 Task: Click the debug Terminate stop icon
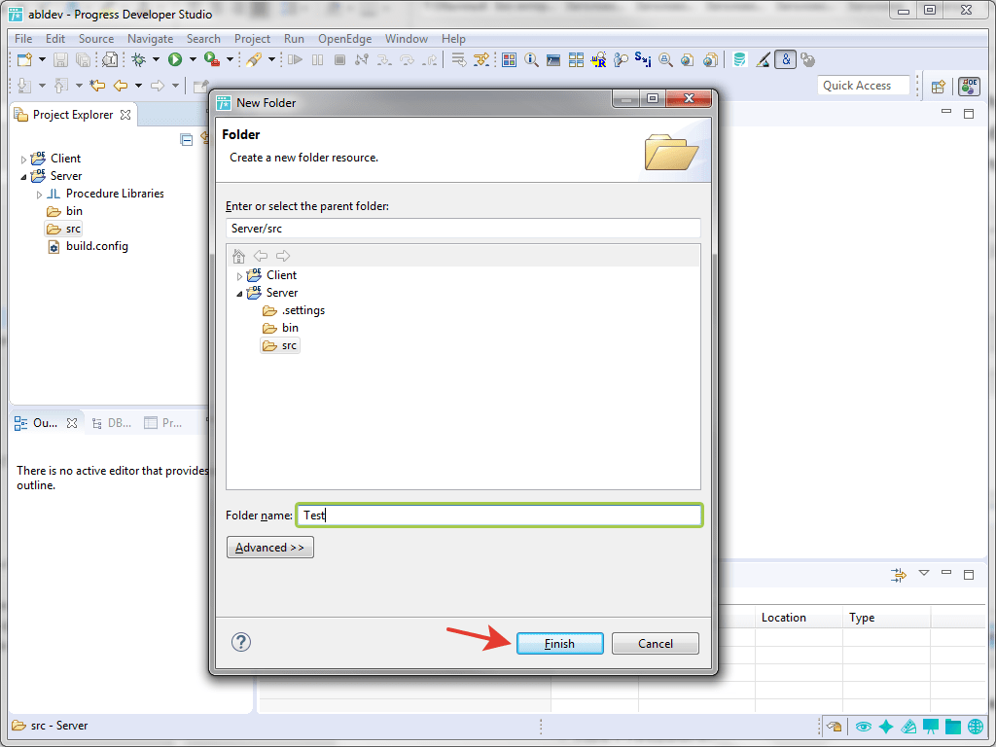coord(339,60)
